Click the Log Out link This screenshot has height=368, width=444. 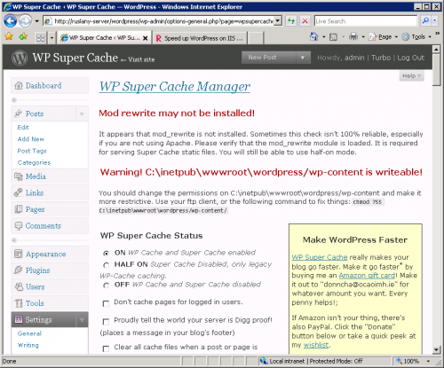[410, 58]
